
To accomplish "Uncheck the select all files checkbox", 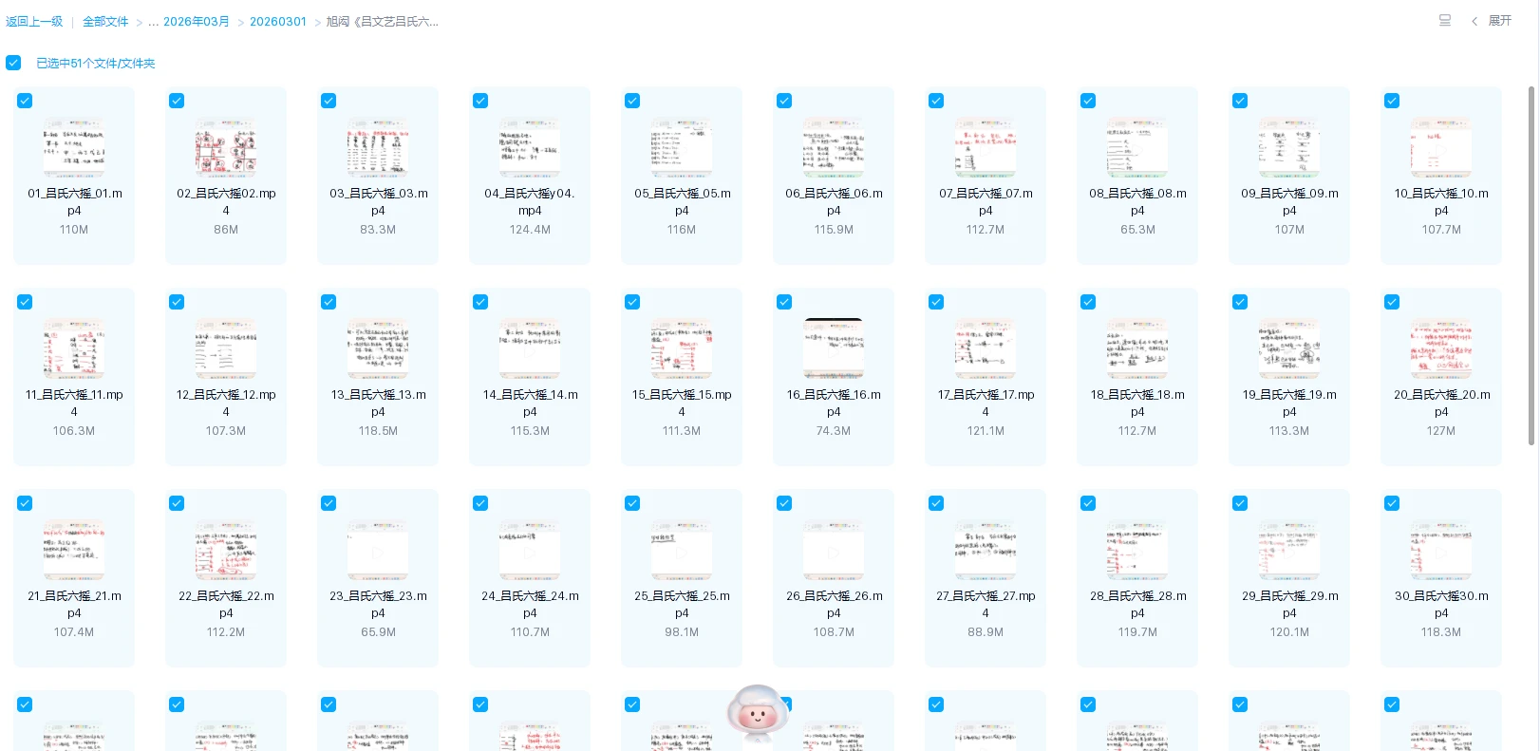I will [x=13, y=63].
